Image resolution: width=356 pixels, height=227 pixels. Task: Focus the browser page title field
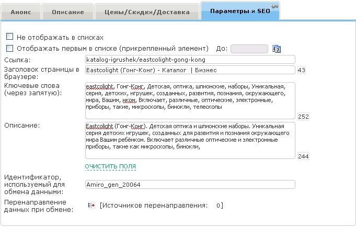tap(189, 70)
